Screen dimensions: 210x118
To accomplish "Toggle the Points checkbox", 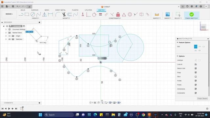I will click(x=196, y=85).
